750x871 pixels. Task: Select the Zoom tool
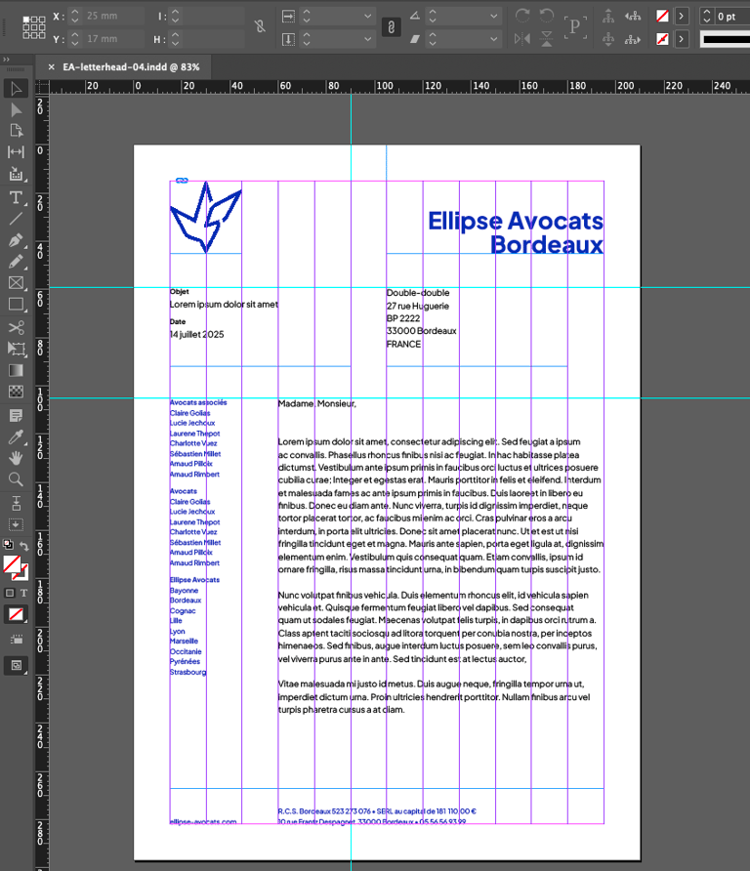(16, 479)
